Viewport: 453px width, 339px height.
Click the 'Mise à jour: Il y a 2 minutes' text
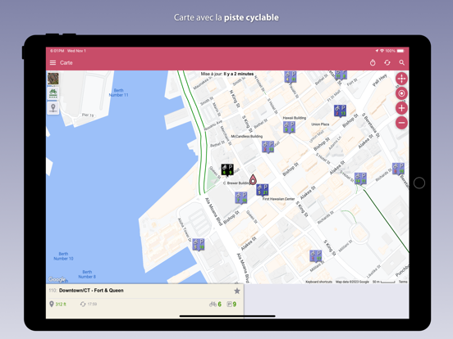coord(227,74)
